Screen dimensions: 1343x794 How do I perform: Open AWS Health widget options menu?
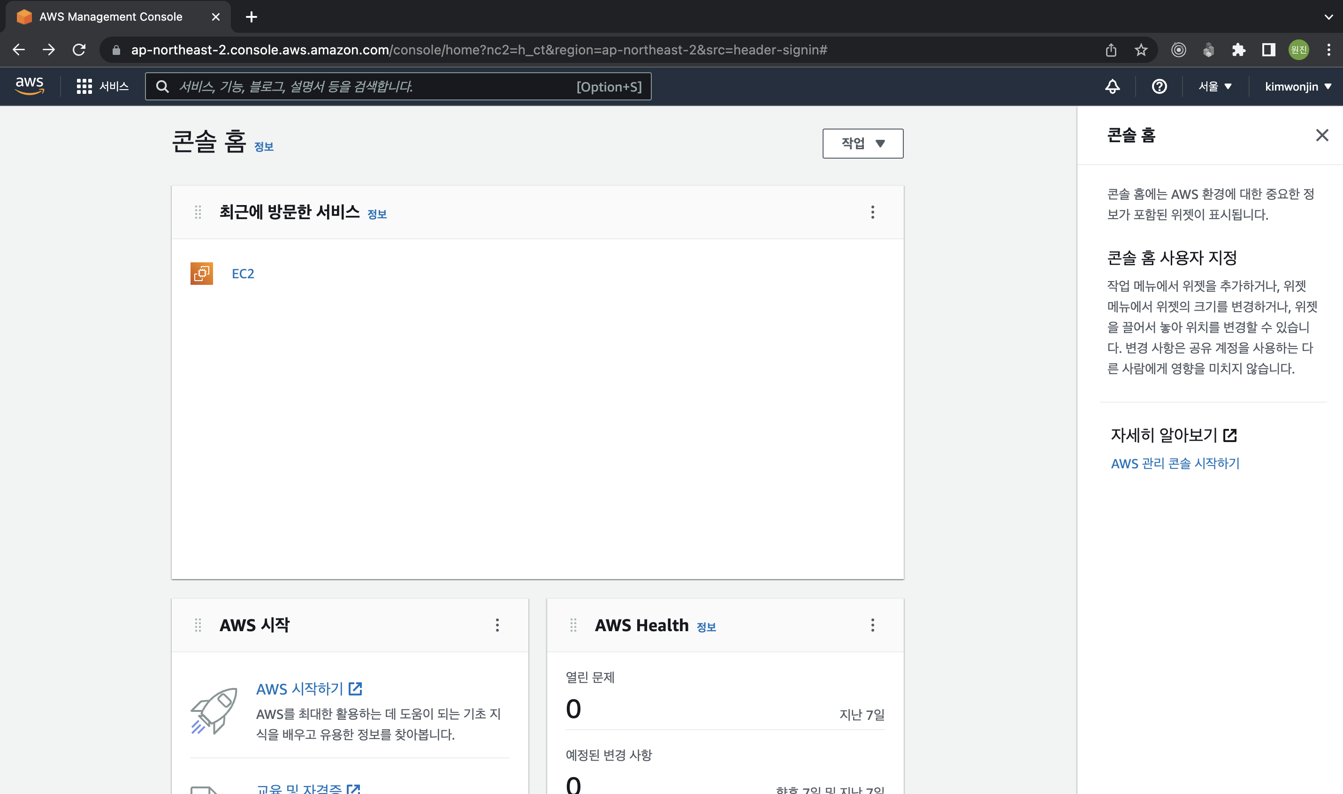tap(872, 625)
